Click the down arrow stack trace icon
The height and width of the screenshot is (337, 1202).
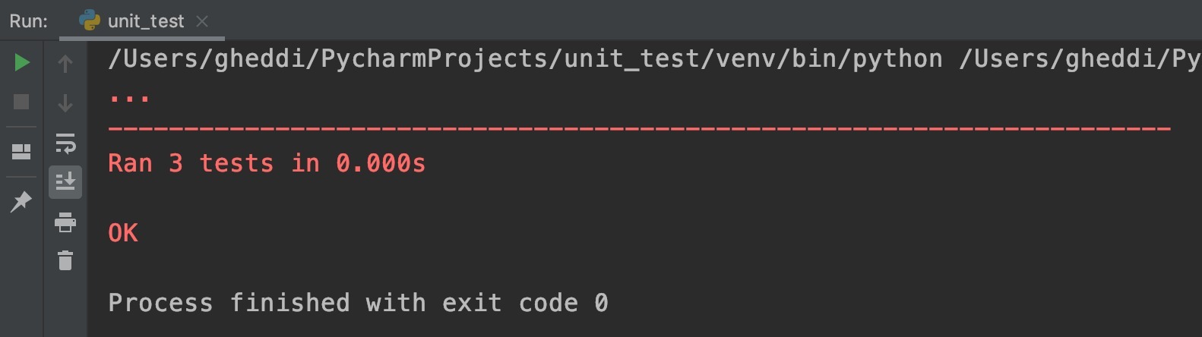(65, 102)
